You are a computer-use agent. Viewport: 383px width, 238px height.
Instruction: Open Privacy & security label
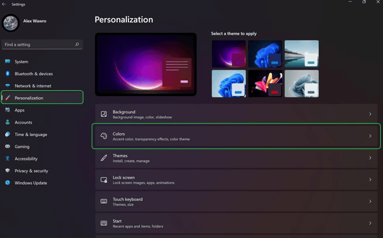pyautogui.click(x=31, y=171)
